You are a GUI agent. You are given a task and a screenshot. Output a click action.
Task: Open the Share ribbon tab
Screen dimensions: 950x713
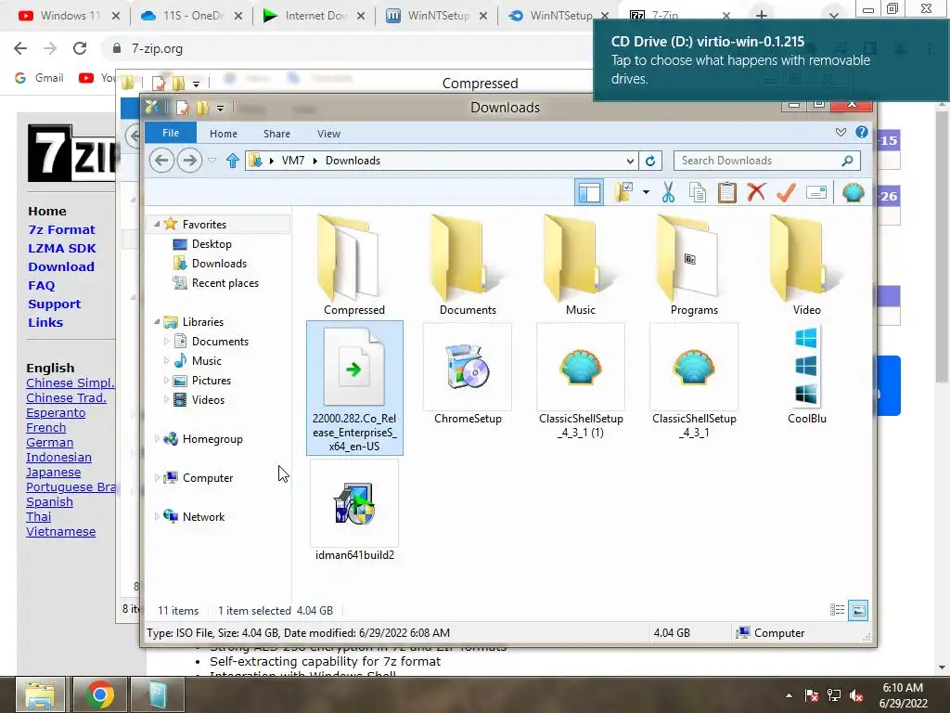tap(276, 134)
